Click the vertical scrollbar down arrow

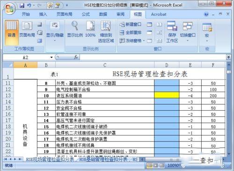tap(229, 154)
